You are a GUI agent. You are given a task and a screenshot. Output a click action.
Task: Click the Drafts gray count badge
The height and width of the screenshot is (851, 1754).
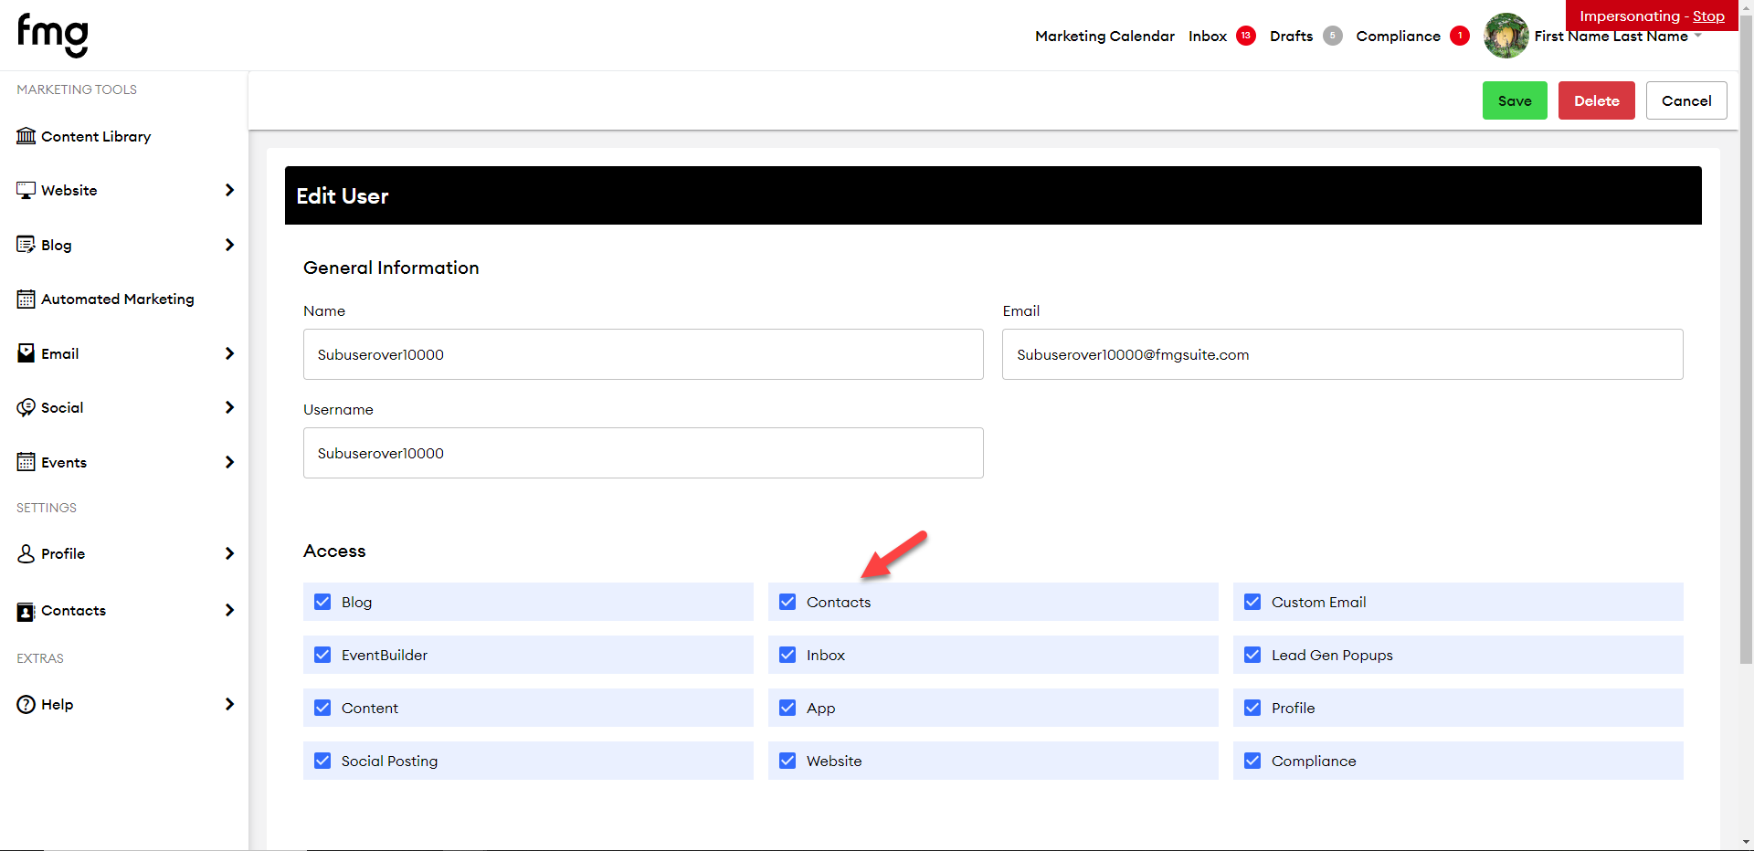point(1333,36)
